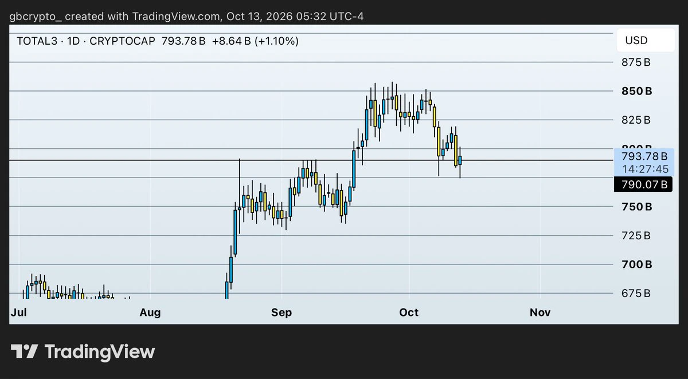The image size is (688, 379).
Task: Click the gbcrypto_ author name in the caption
Action: point(35,16)
